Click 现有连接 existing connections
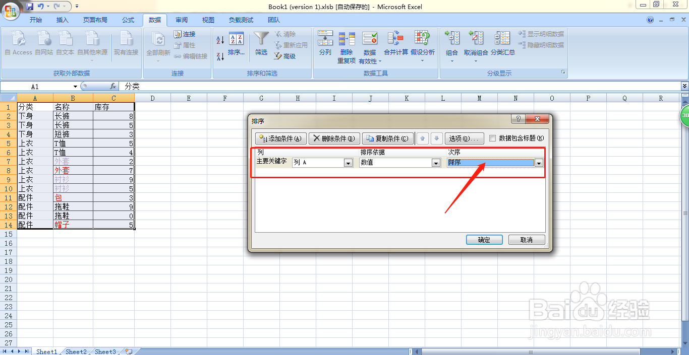 [x=126, y=43]
